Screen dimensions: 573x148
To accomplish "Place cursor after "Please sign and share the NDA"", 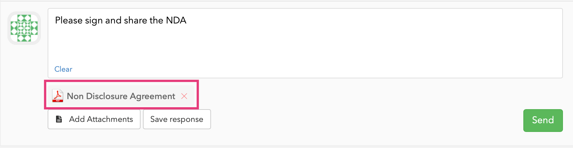I will point(187,20).
